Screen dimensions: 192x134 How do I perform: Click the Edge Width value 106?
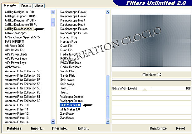[188, 88]
